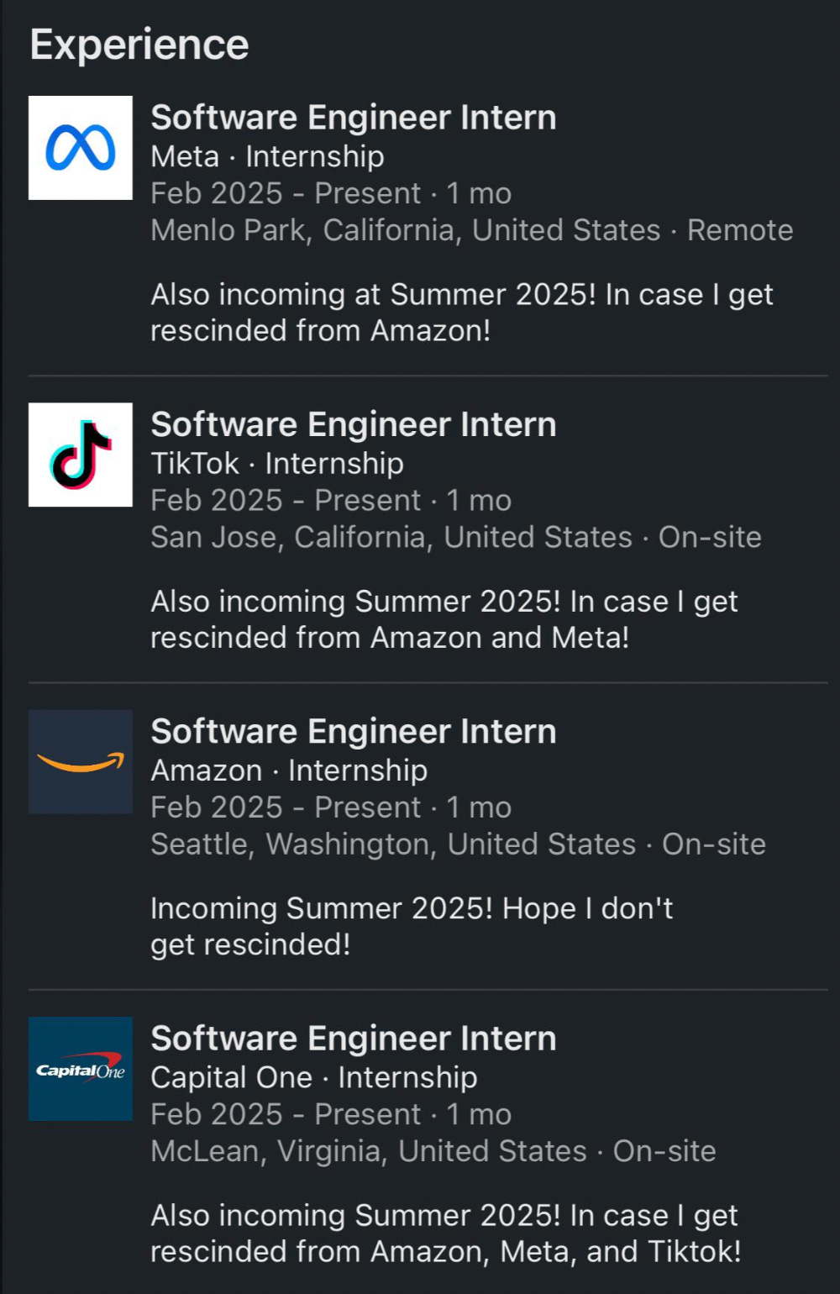Click the Experience section heading
Image resolution: width=840 pixels, height=1294 pixels.
139,44
